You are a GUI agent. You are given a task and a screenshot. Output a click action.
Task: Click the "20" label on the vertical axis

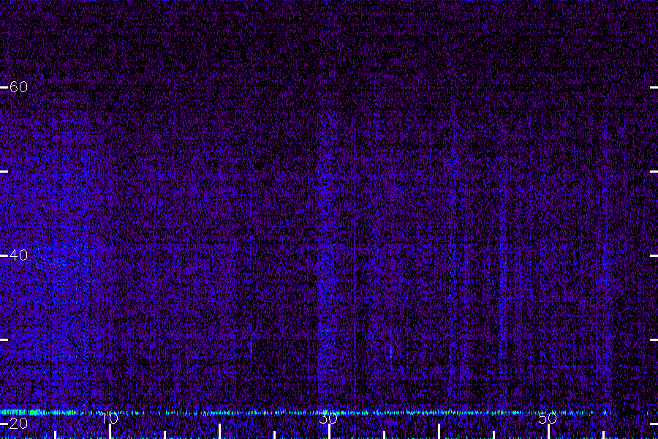pos(18,423)
